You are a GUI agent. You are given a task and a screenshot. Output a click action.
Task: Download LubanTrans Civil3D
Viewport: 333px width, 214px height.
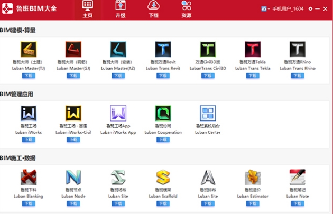208,76
